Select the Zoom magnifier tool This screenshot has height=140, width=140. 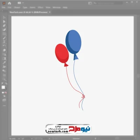point(4,79)
